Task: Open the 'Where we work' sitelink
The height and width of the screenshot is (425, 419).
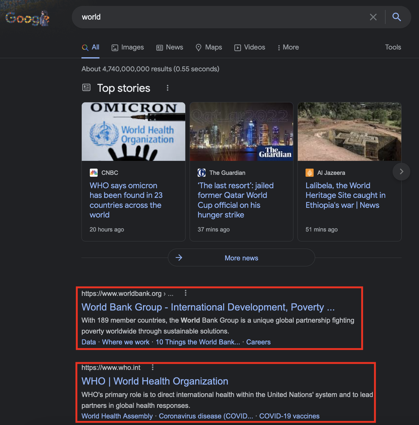Action: point(126,342)
